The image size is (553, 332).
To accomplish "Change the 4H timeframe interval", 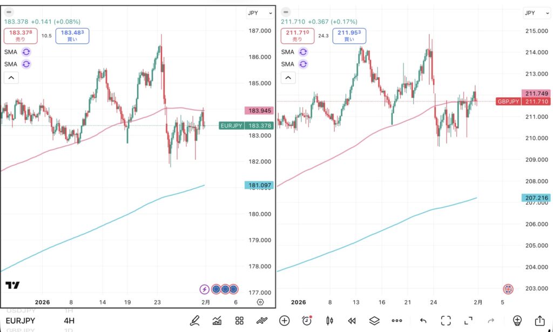I will [x=69, y=321].
